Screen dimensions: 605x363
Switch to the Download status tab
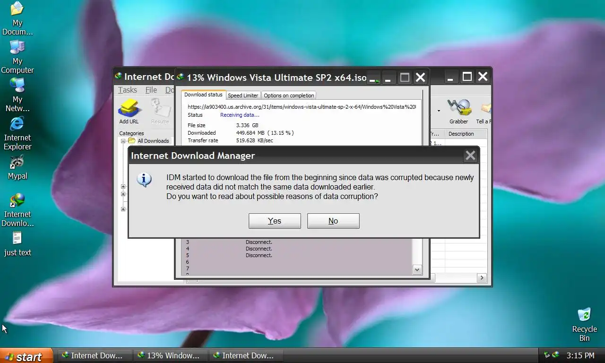[x=203, y=95]
